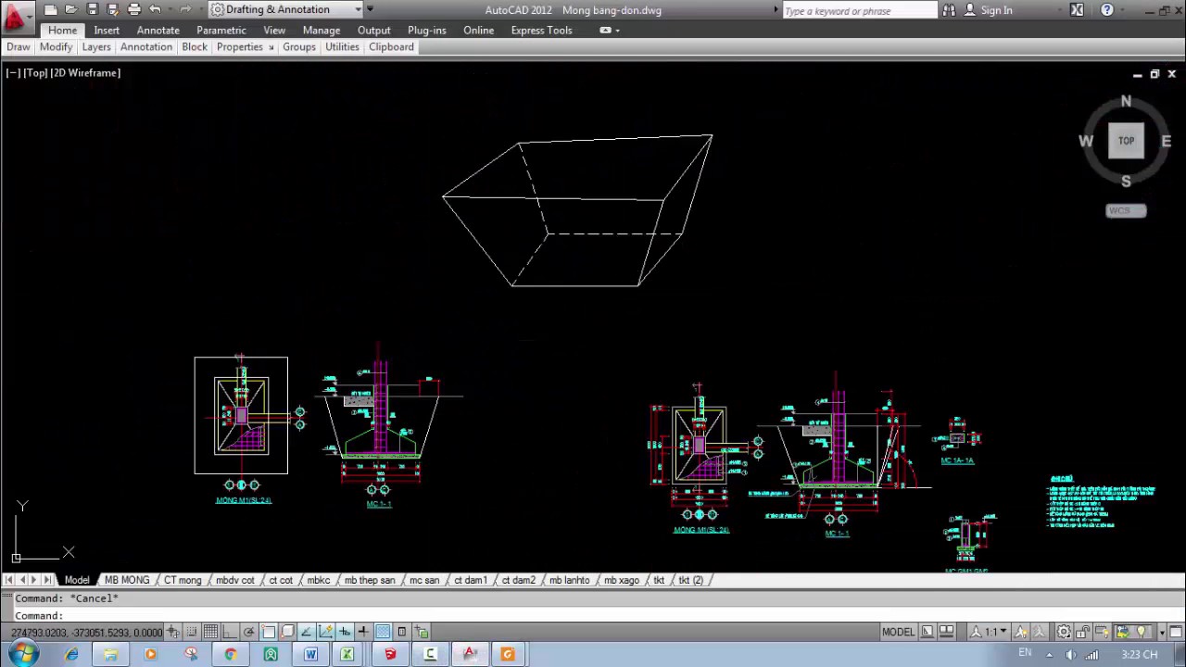Toggle ribbon minimize state button
The width and height of the screenshot is (1186, 667).
pos(605,30)
